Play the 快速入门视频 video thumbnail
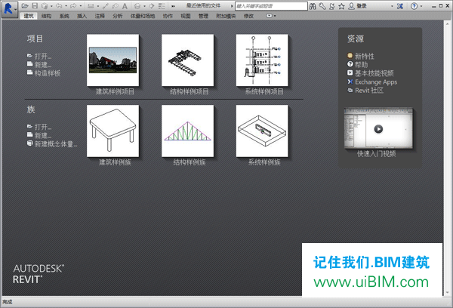 tap(378, 128)
